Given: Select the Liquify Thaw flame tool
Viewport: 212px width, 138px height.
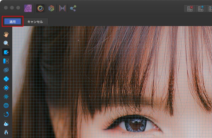Looking at the screenshot, I should (6, 132).
